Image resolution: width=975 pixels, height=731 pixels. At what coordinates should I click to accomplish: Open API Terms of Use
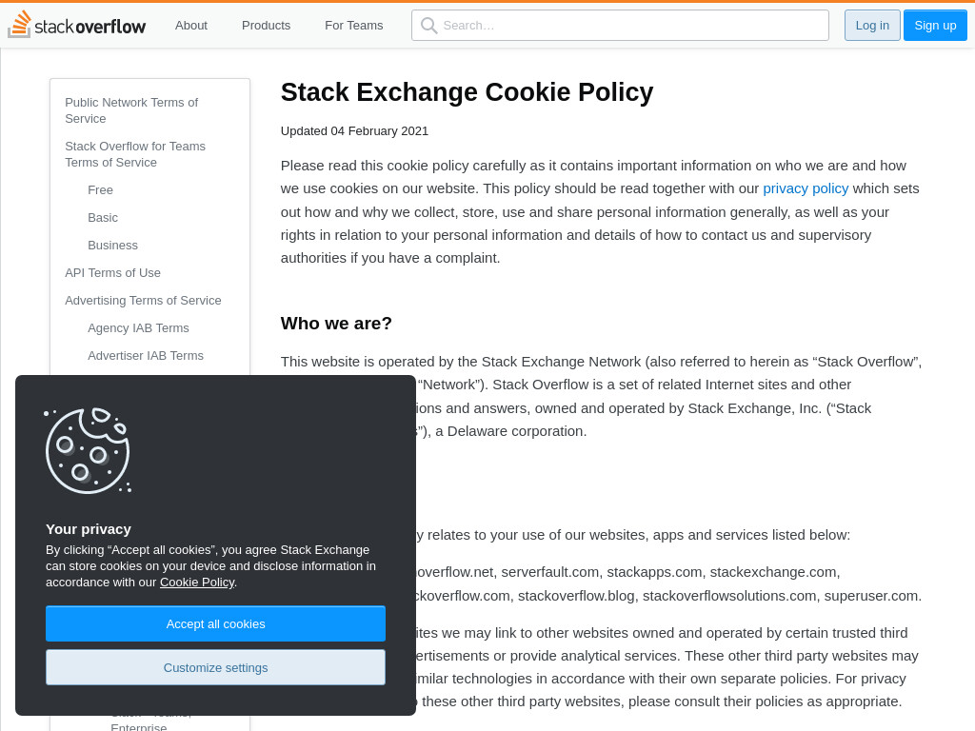coord(112,273)
